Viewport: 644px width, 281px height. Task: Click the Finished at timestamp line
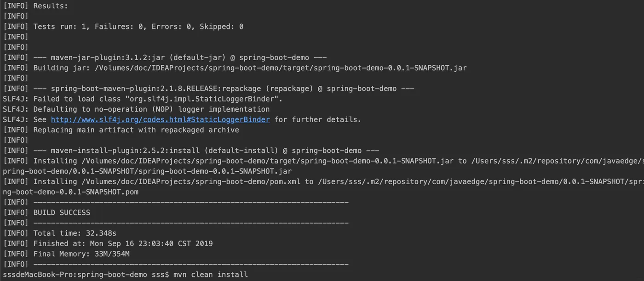(123, 244)
